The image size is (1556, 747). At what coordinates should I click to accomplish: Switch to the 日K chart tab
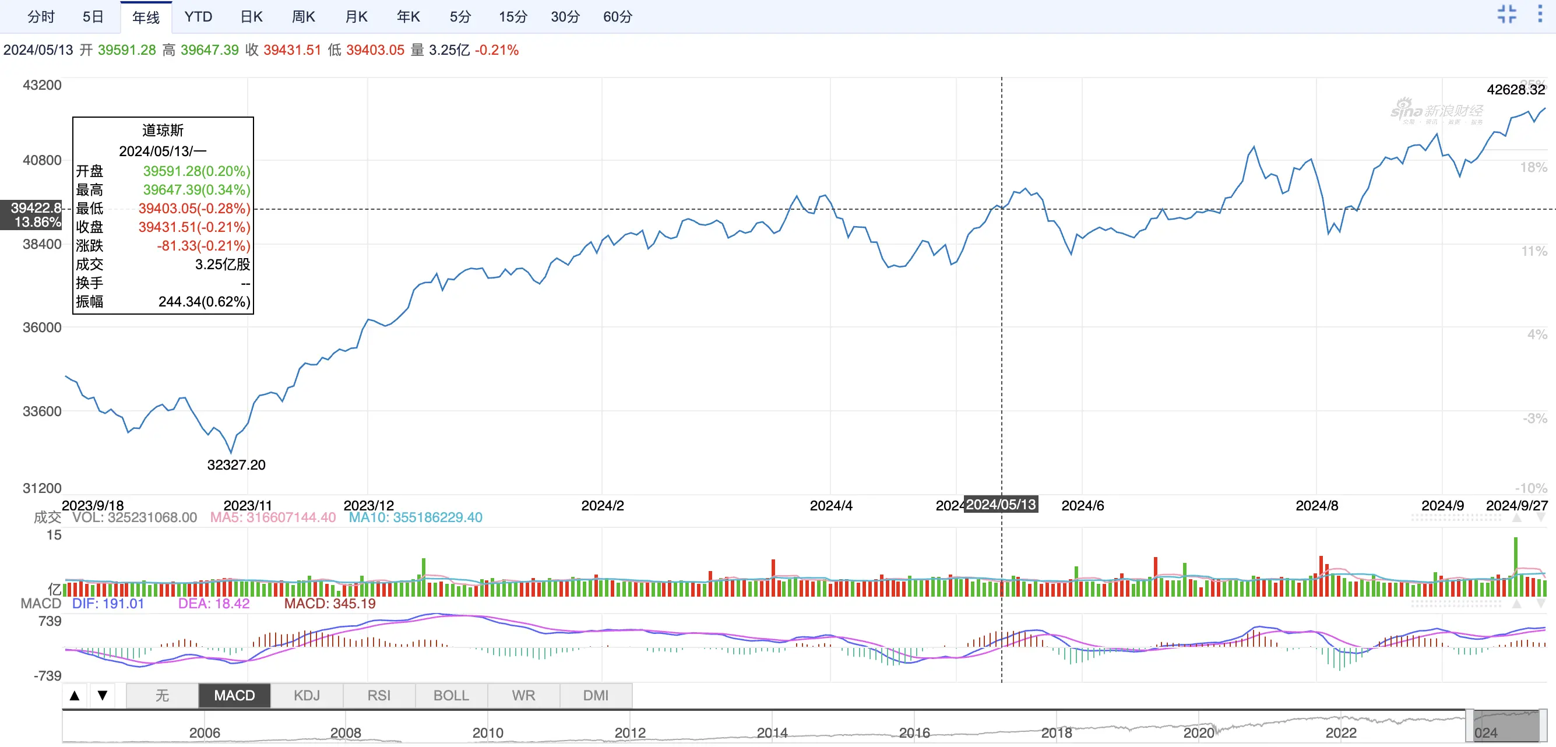(x=251, y=17)
